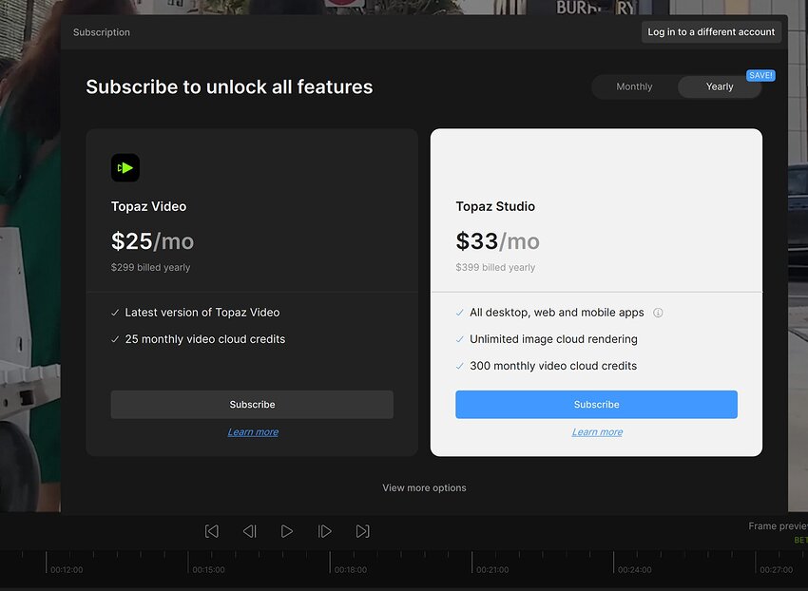
Task: Seek timeline to 00:18:00
Action: pos(351,570)
